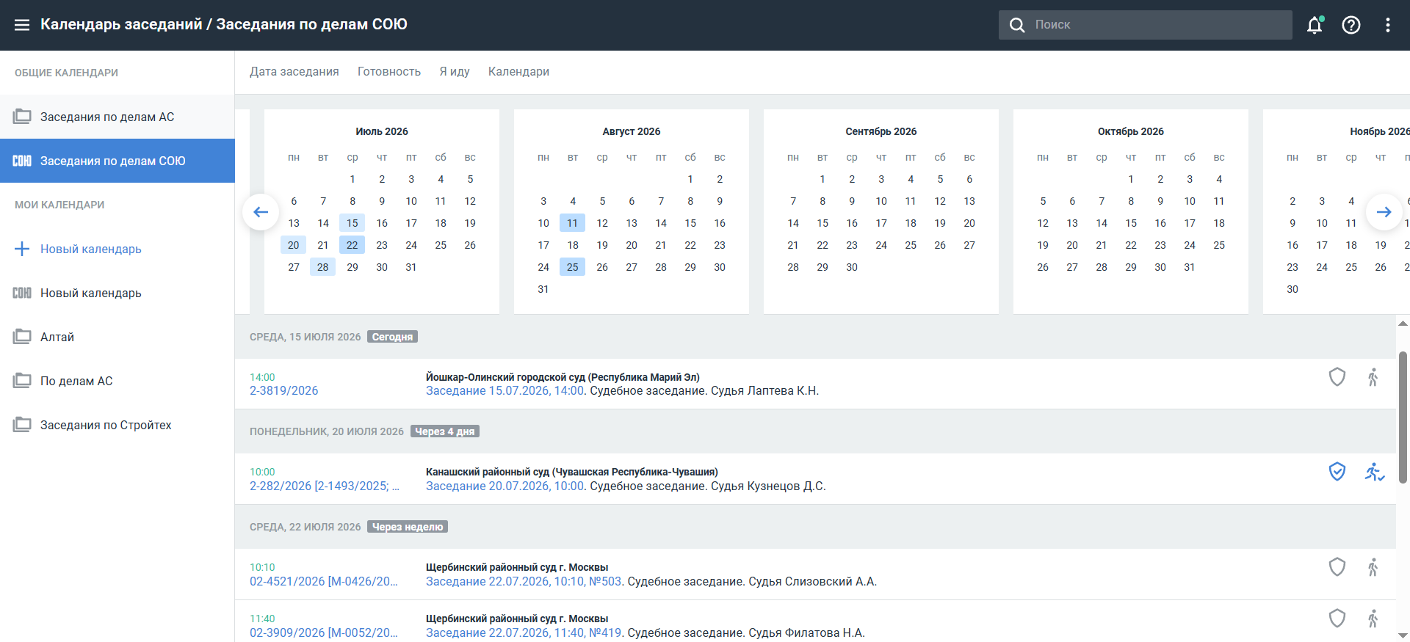Viewport: 1410px width, 642px height.
Task: Click СОЮ icon beside black Новый календарь
Action: tap(22, 293)
